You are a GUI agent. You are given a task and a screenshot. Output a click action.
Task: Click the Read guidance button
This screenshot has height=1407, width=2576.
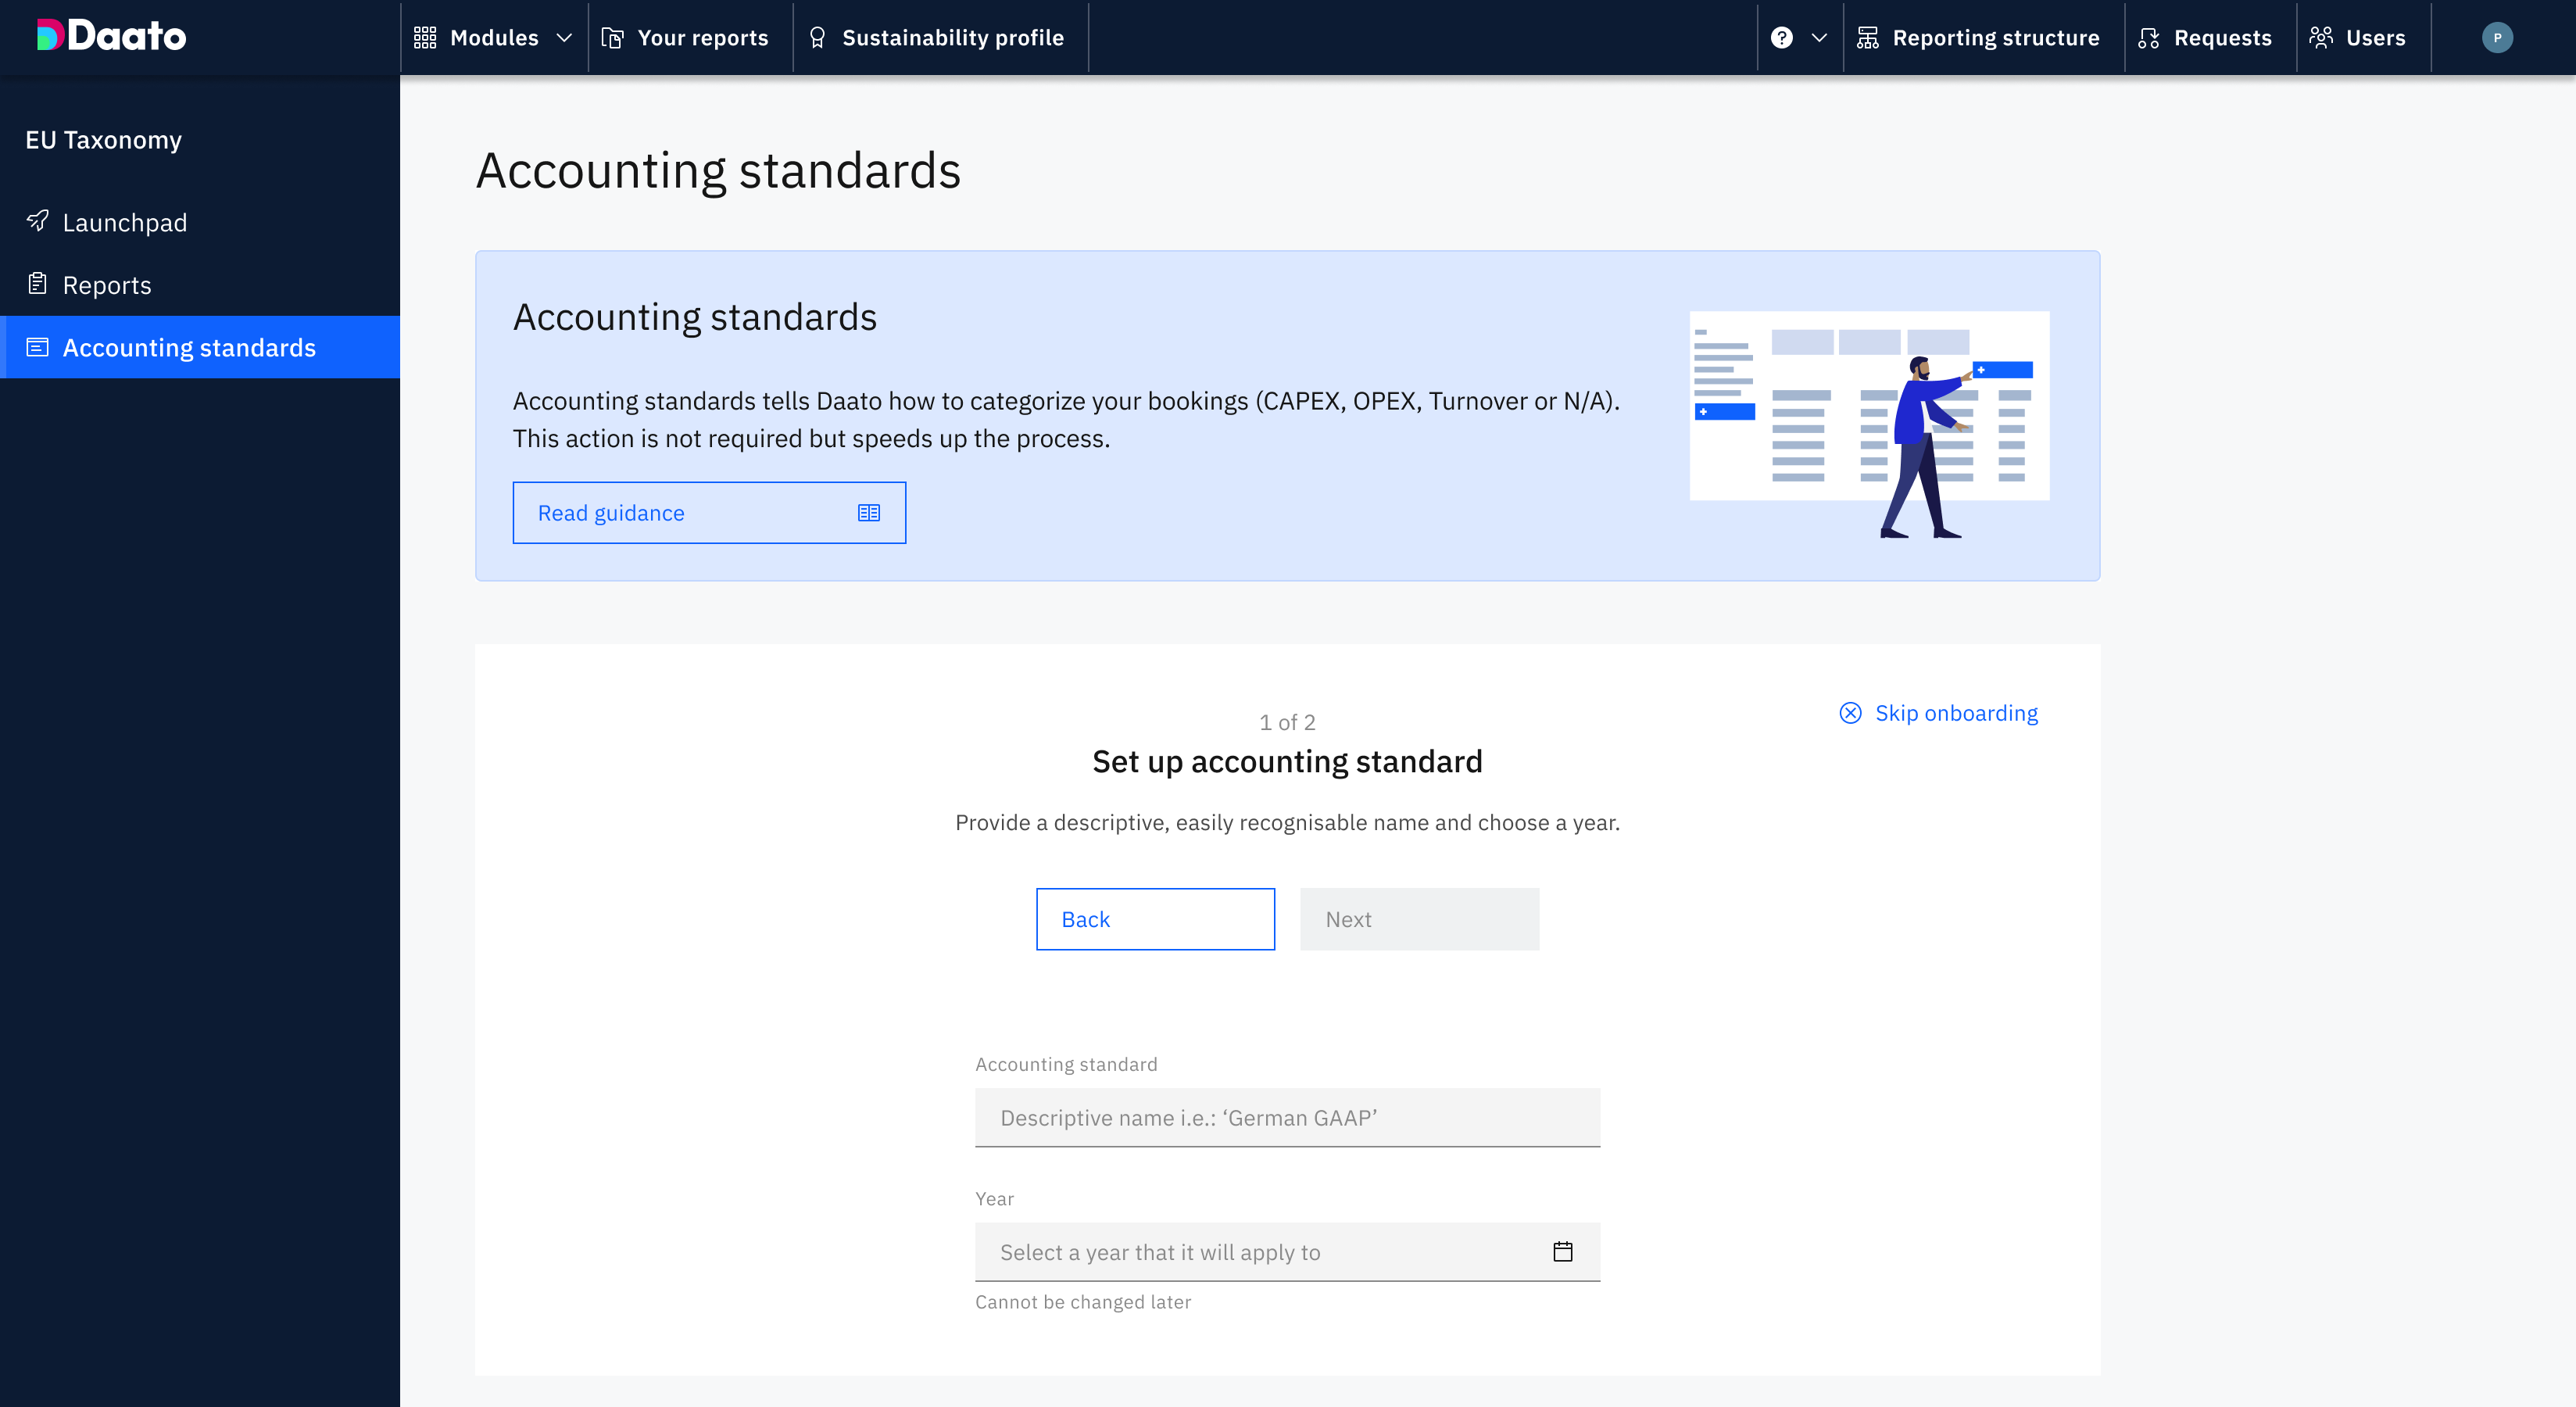pyautogui.click(x=708, y=513)
